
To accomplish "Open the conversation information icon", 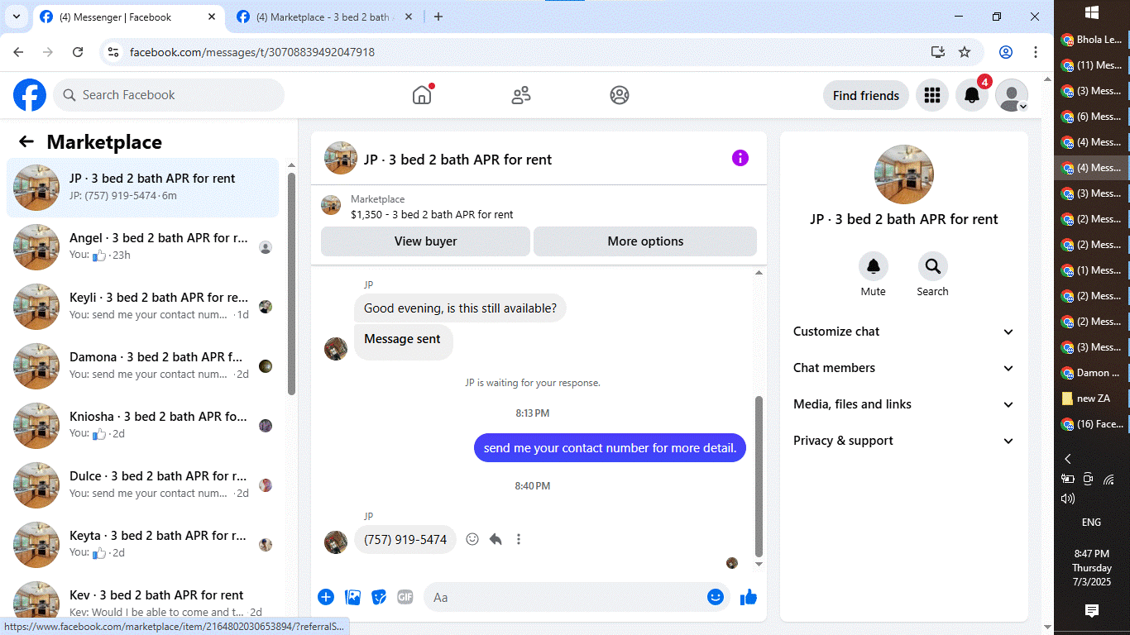I will coord(740,158).
